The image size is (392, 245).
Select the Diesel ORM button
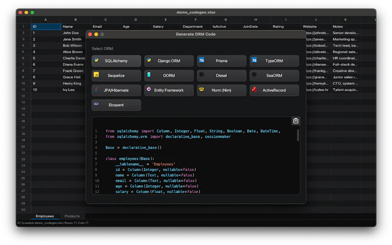pos(221,75)
